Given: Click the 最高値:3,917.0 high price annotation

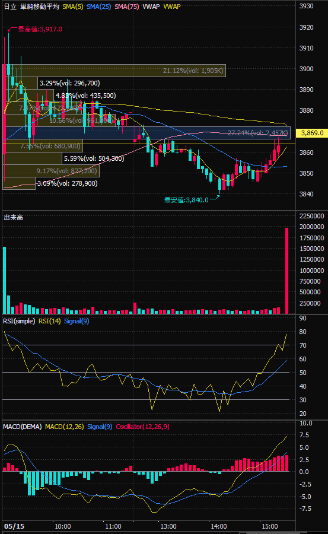Looking at the screenshot, I should pos(40,29).
